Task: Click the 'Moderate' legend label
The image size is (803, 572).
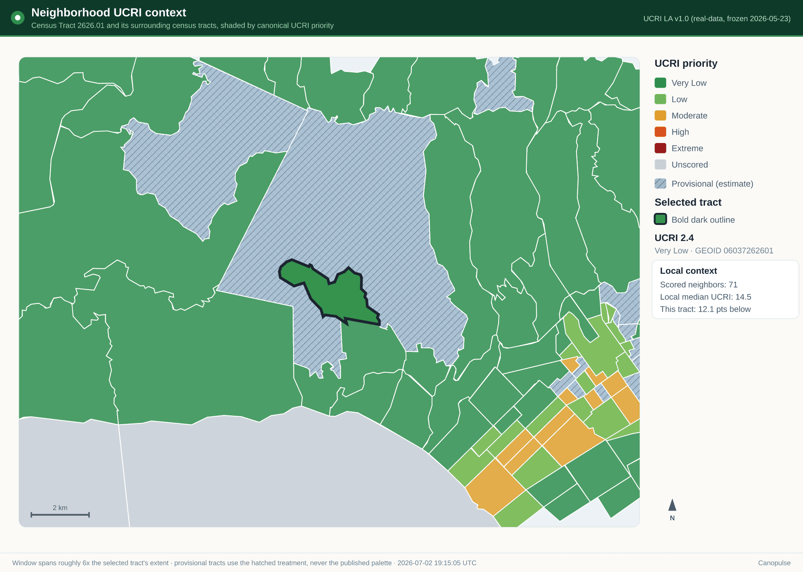Action: coord(689,116)
